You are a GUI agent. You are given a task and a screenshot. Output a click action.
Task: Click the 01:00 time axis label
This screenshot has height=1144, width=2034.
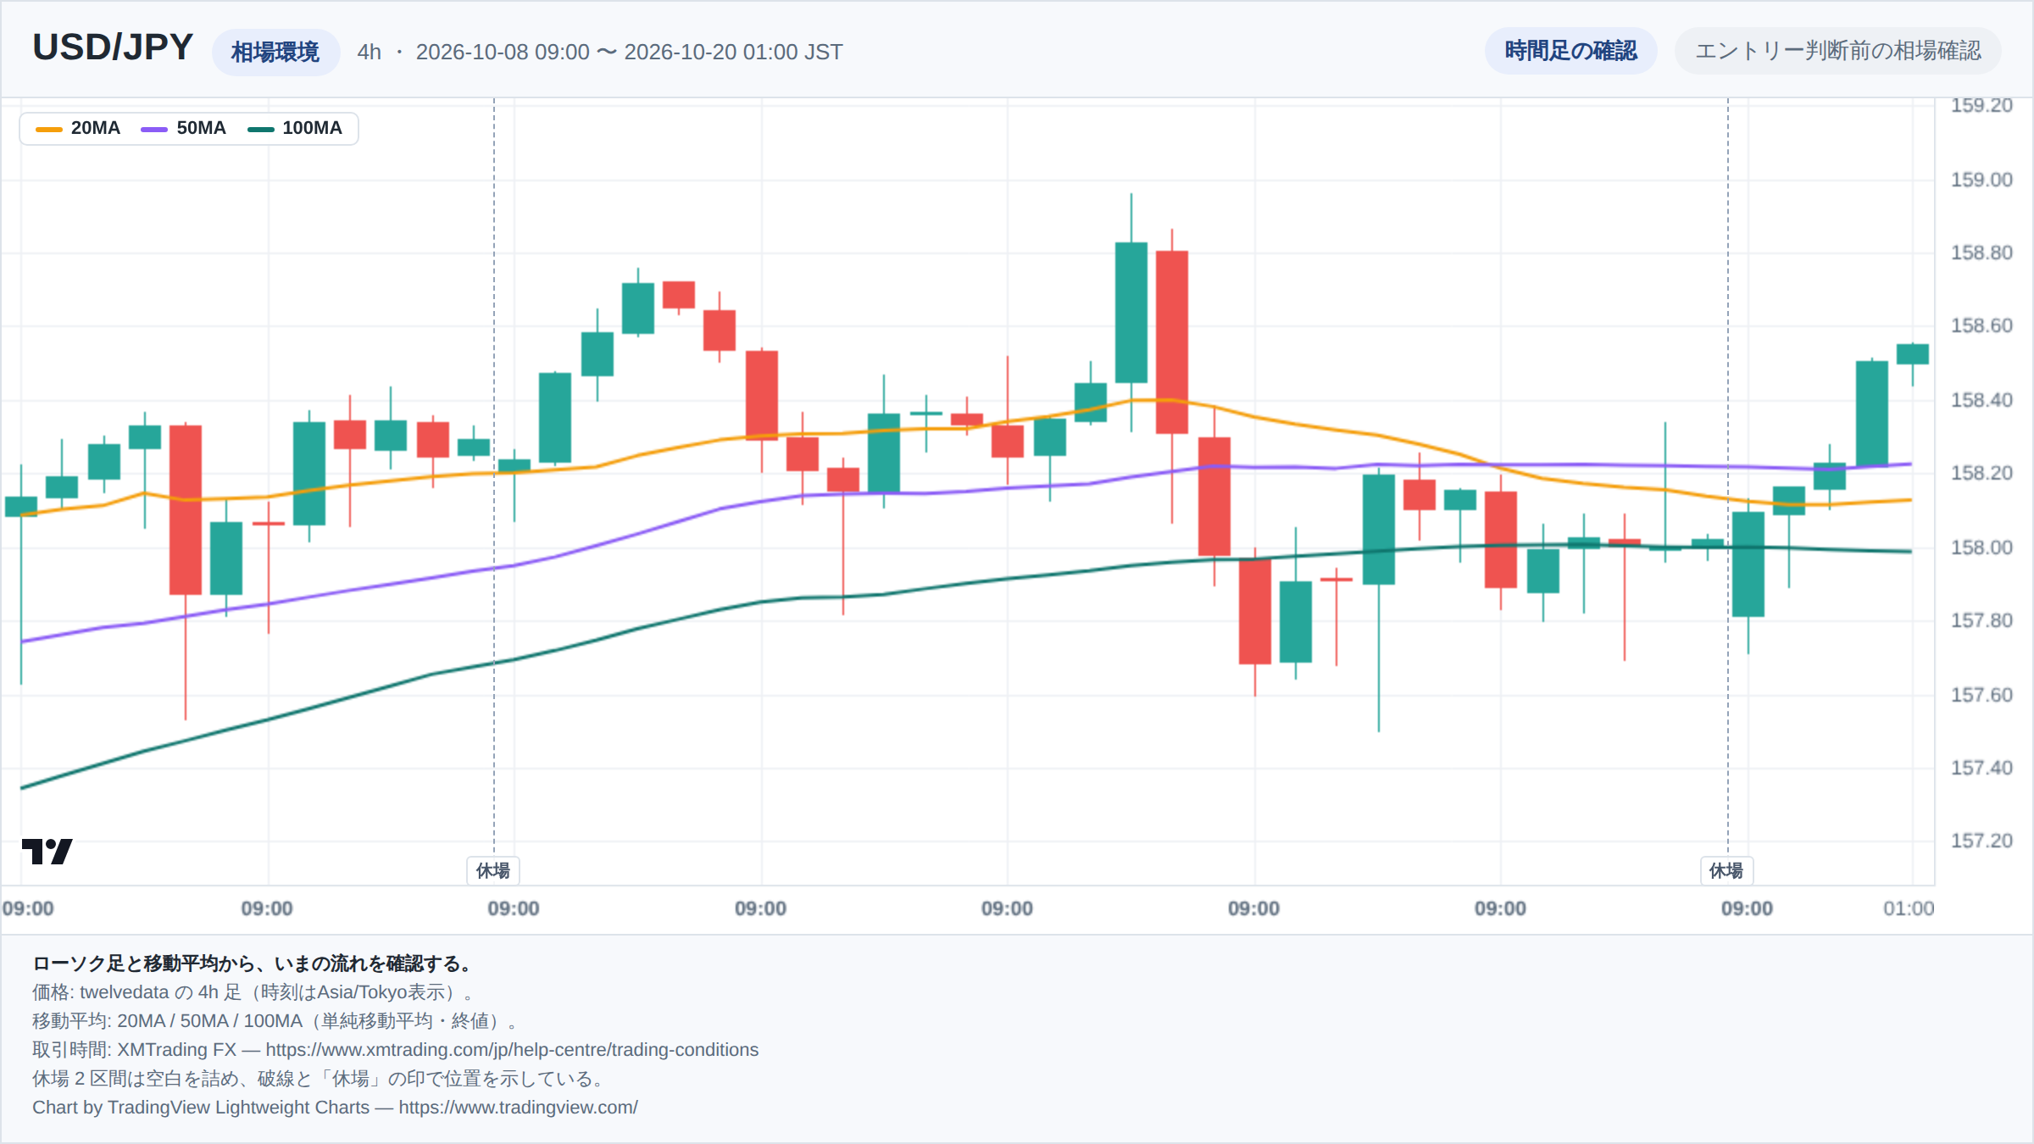pos(1909,908)
